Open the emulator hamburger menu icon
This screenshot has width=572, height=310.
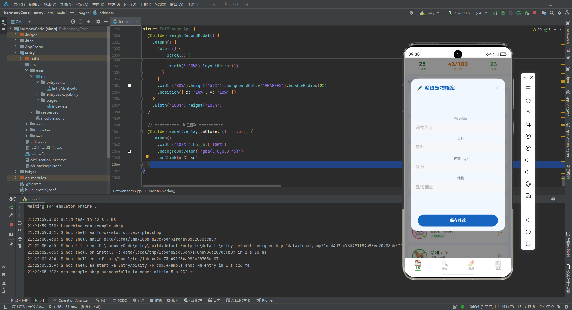[x=528, y=88]
